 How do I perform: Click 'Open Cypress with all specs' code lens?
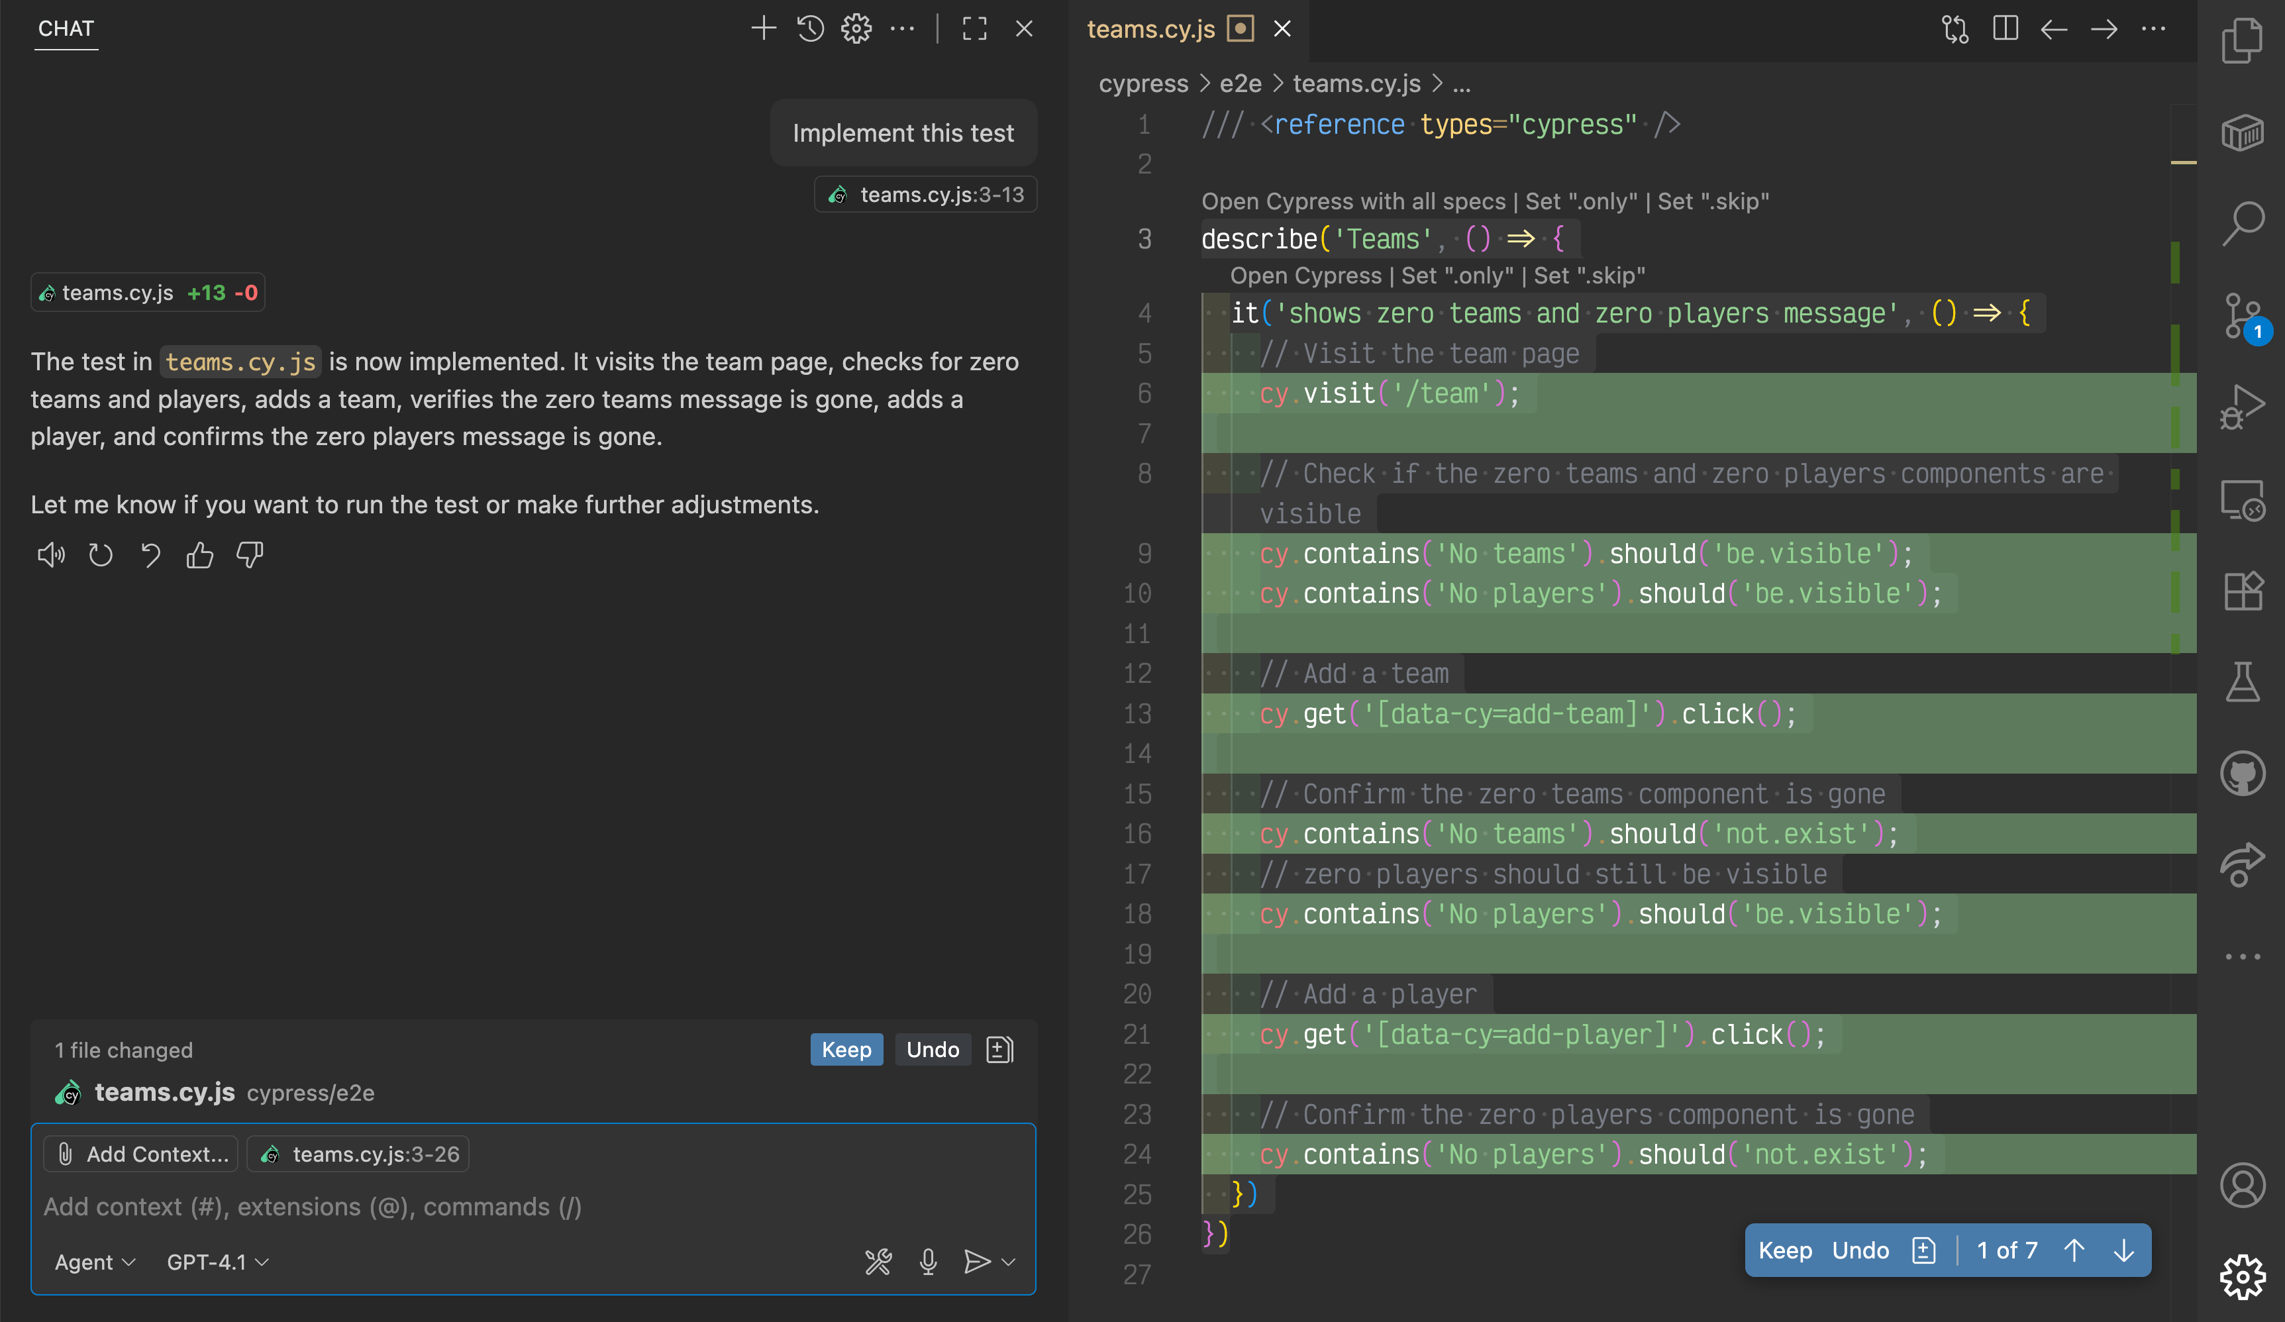[1353, 201]
